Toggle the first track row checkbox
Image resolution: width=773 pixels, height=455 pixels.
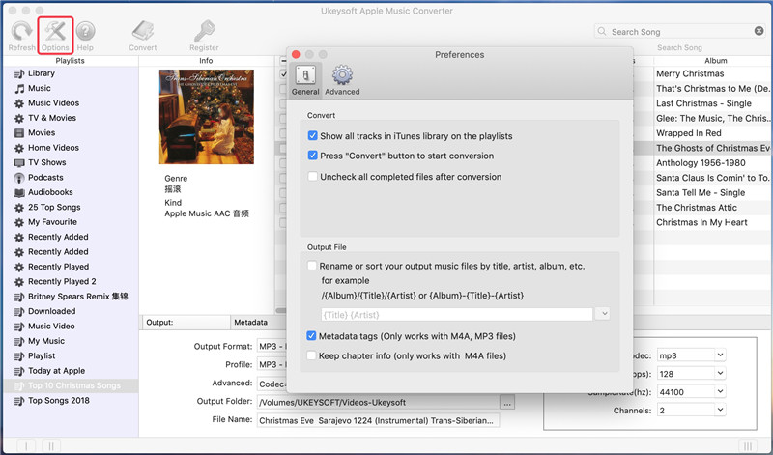click(x=283, y=74)
